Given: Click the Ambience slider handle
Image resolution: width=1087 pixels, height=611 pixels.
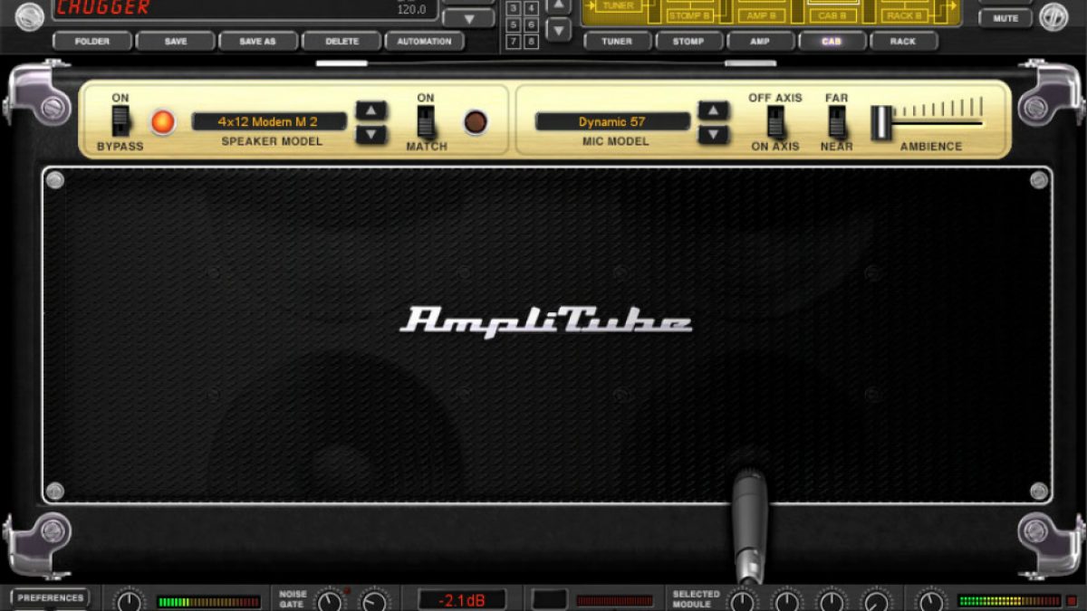Looking at the screenshot, I should point(881,123).
